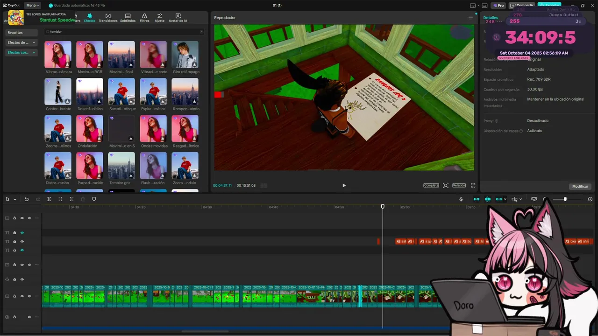This screenshot has width=598, height=336.
Task: Click the Modificar button
Action: tap(580, 186)
